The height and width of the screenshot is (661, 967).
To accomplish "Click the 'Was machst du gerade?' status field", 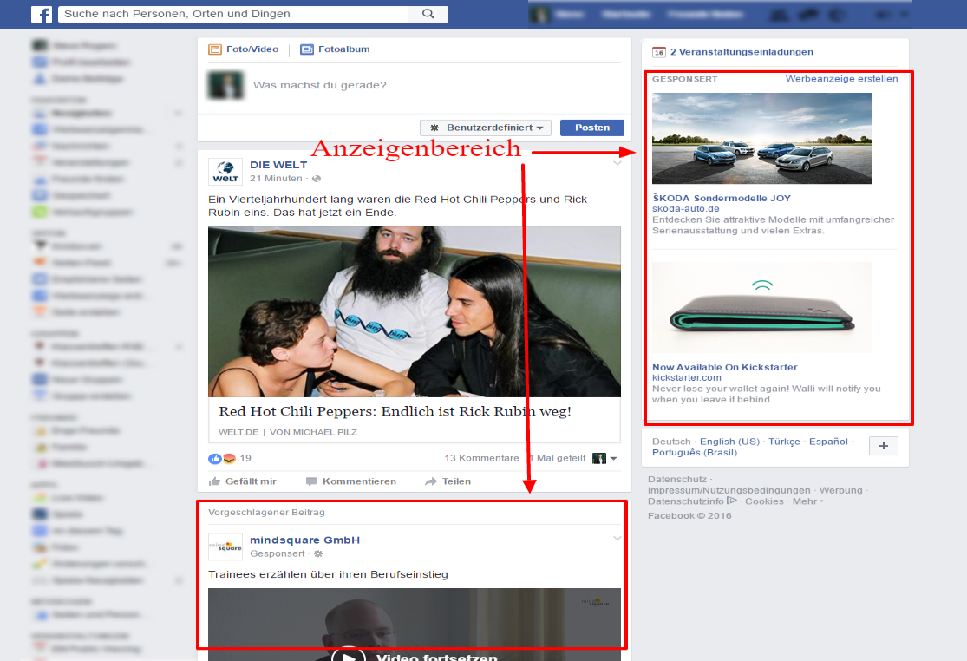I will [x=319, y=85].
